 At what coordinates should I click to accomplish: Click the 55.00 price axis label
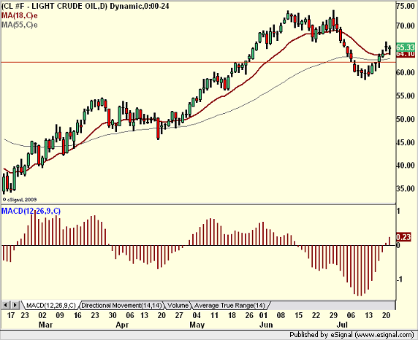point(405,96)
